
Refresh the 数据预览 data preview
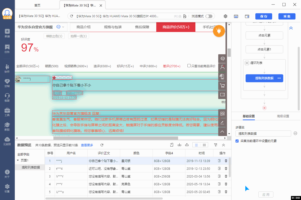102,145
